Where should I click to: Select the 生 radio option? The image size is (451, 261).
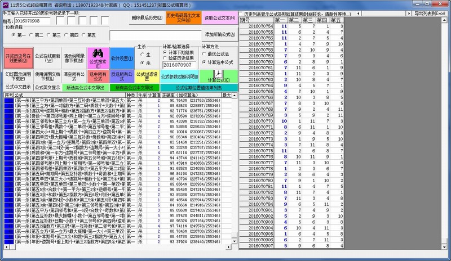click(142, 54)
